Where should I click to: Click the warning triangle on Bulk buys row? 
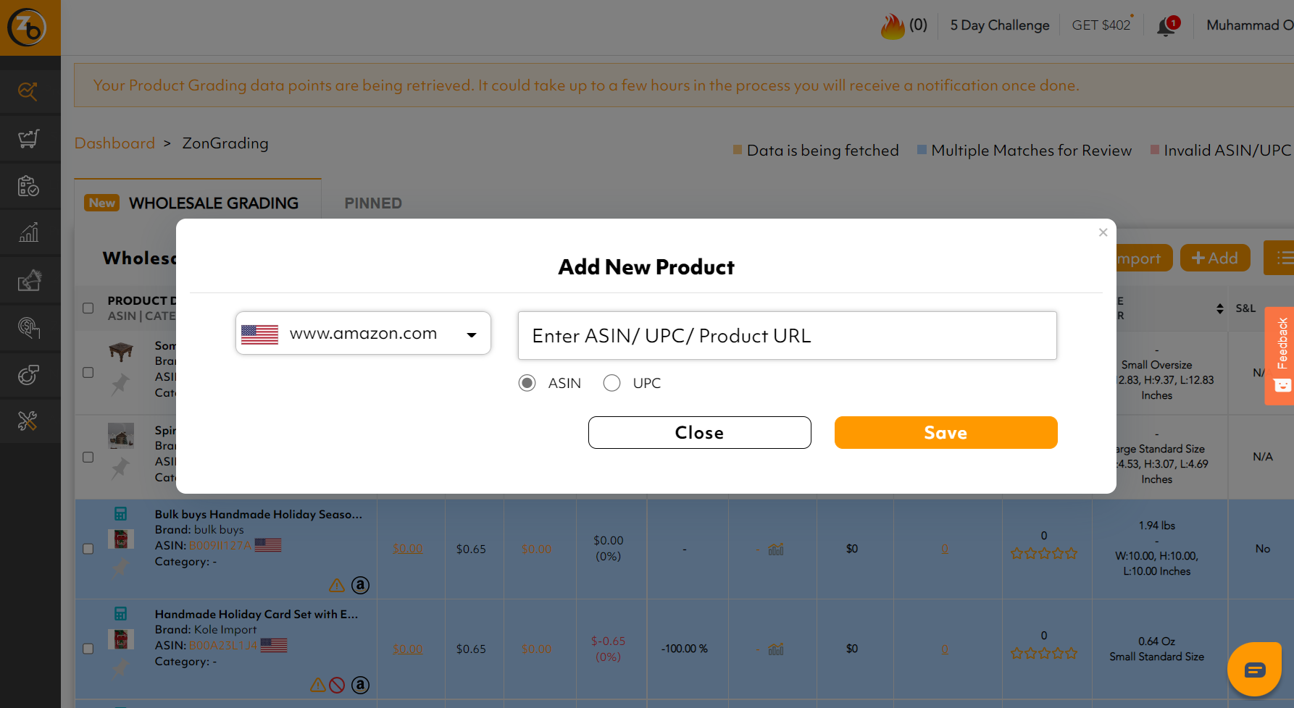point(337,585)
